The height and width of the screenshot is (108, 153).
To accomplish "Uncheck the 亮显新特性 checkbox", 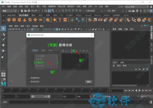I will click(29, 78).
